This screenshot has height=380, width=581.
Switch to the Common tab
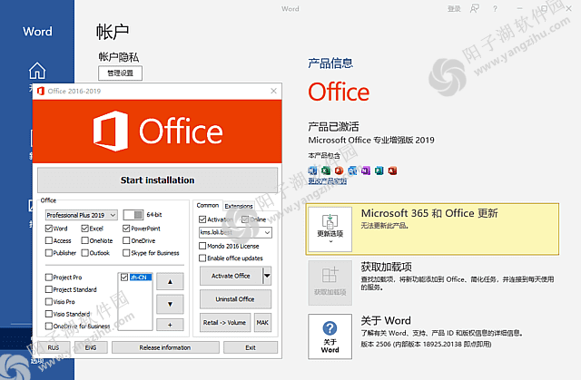click(208, 205)
